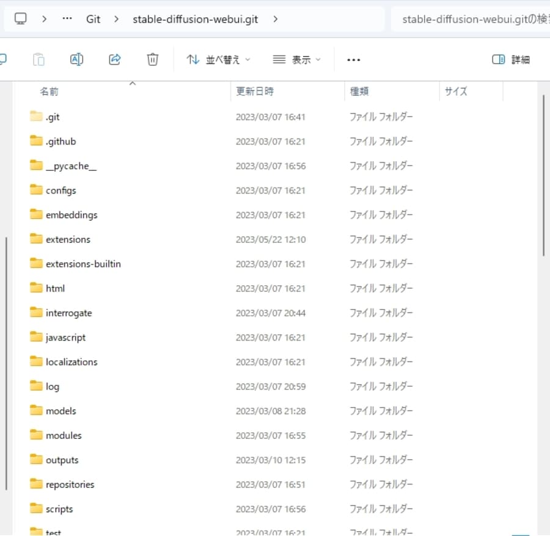The height and width of the screenshot is (536, 550).
Task: Select the embeddings folder icon
Action: click(36, 214)
